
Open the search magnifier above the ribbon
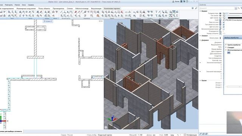point(196,8)
